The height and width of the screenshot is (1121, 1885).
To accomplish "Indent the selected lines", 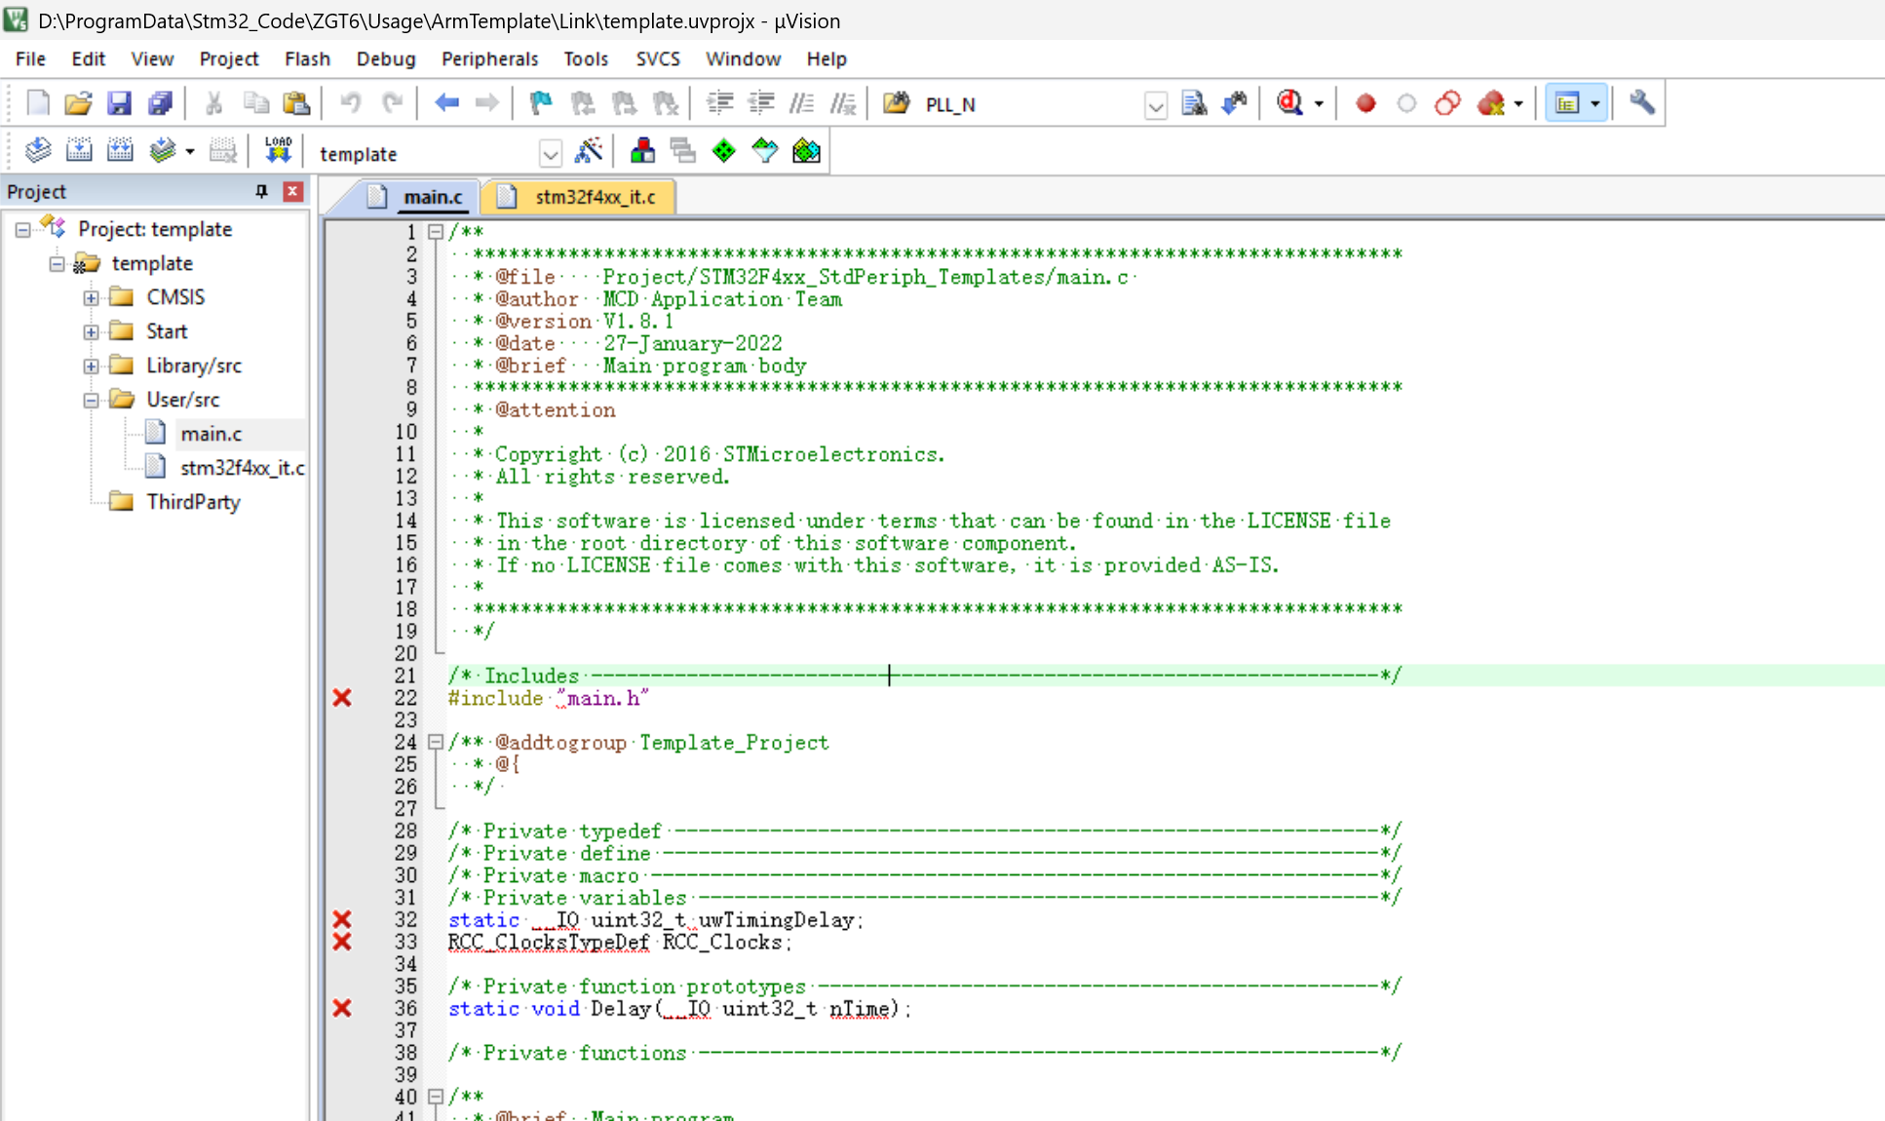I will (720, 103).
